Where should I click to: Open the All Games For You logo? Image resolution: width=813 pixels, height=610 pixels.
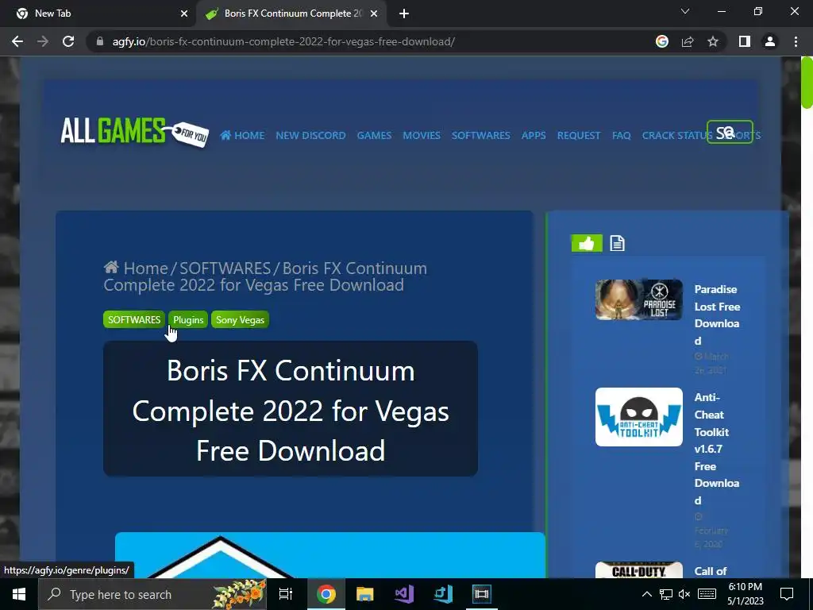tap(135, 132)
